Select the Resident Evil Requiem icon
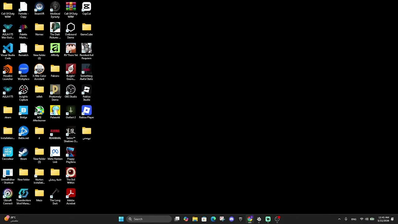The height and width of the screenshot is (224, 398). [x=86, y=52]
